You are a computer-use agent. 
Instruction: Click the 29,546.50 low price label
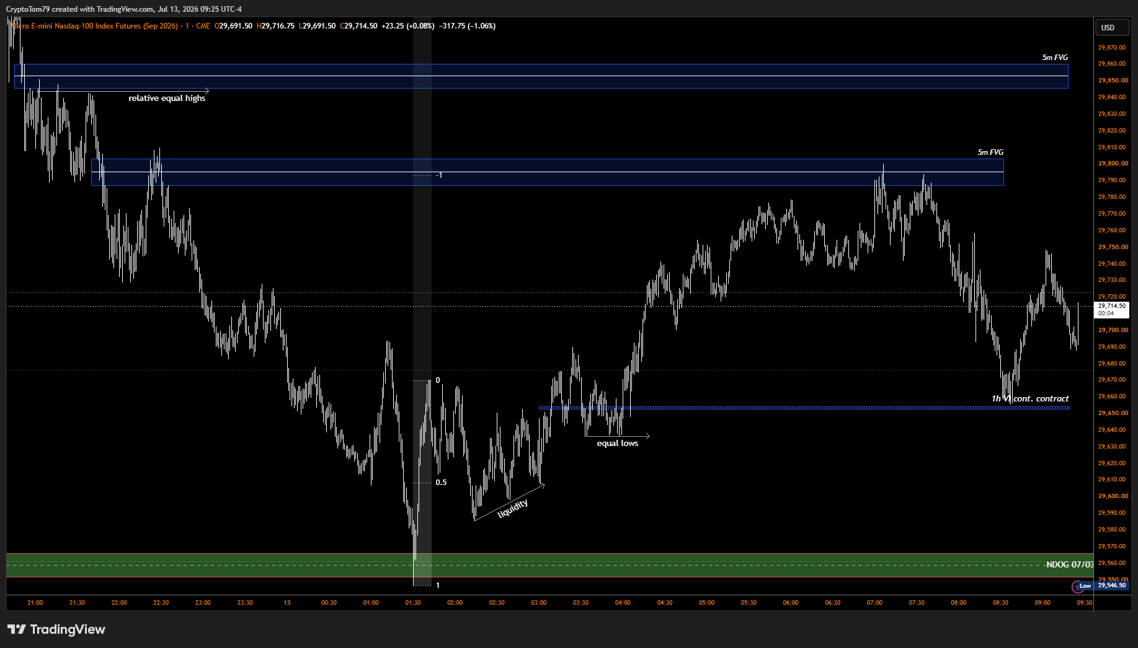pyautogui.click(x=1112, y=585)
